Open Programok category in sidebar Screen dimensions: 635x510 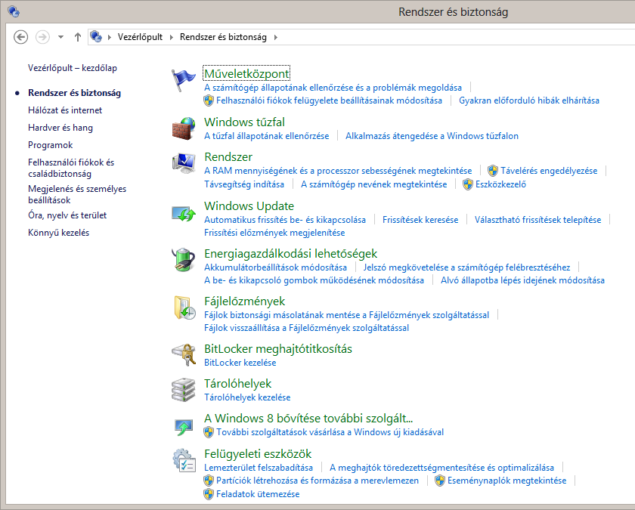pos(50,145)
